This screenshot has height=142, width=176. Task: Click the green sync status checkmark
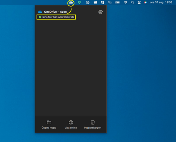tap(40, 17)
